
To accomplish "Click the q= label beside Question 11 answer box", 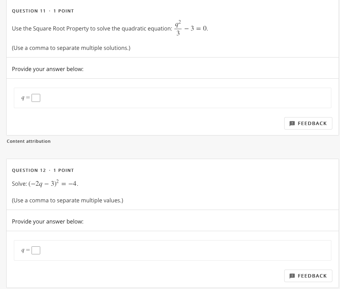I will click(x=25, y=98).
